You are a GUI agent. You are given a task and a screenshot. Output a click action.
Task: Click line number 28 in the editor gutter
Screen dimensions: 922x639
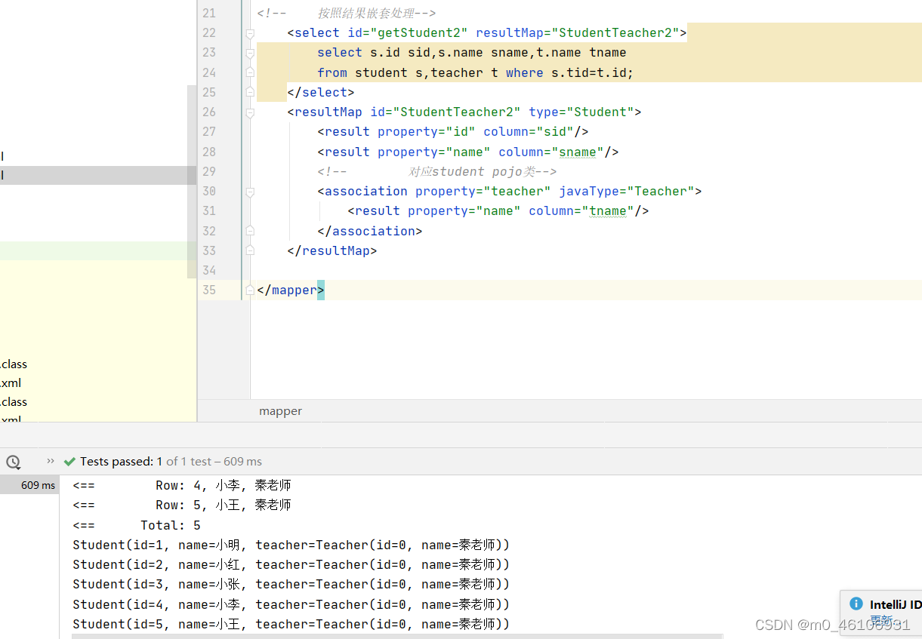click(209, 151)
